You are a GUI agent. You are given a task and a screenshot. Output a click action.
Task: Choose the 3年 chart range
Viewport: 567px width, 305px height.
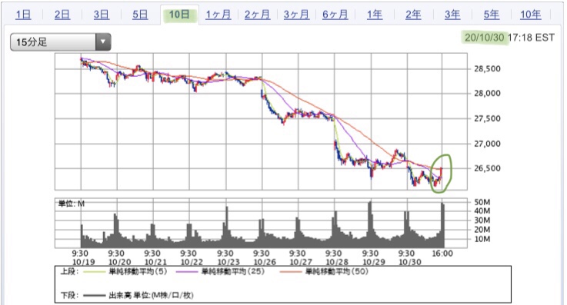[x=452, y=15]
